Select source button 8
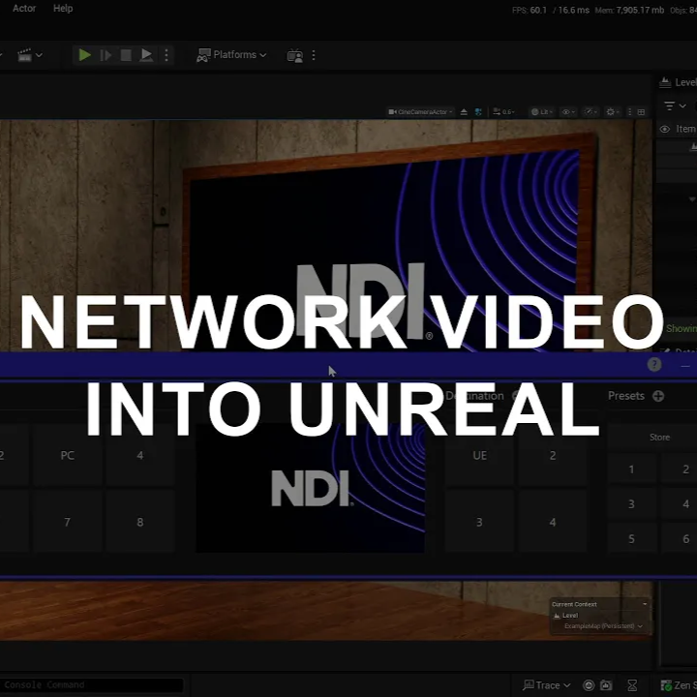The height and width of the screenshot is (697, 697). [x=140, y=522]
